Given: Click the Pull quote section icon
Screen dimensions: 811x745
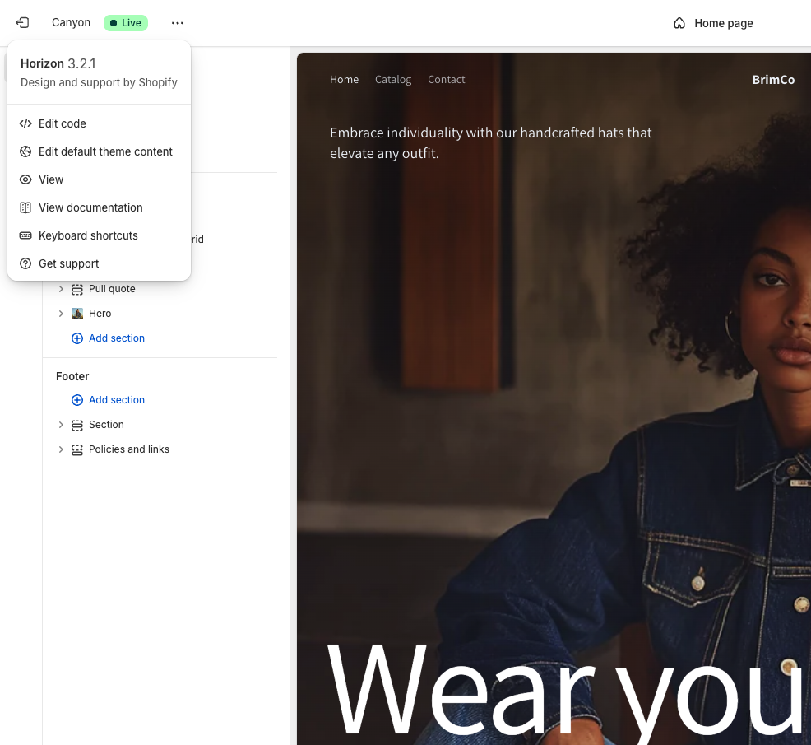Looking at the screenshot, I should click(76, 289).
